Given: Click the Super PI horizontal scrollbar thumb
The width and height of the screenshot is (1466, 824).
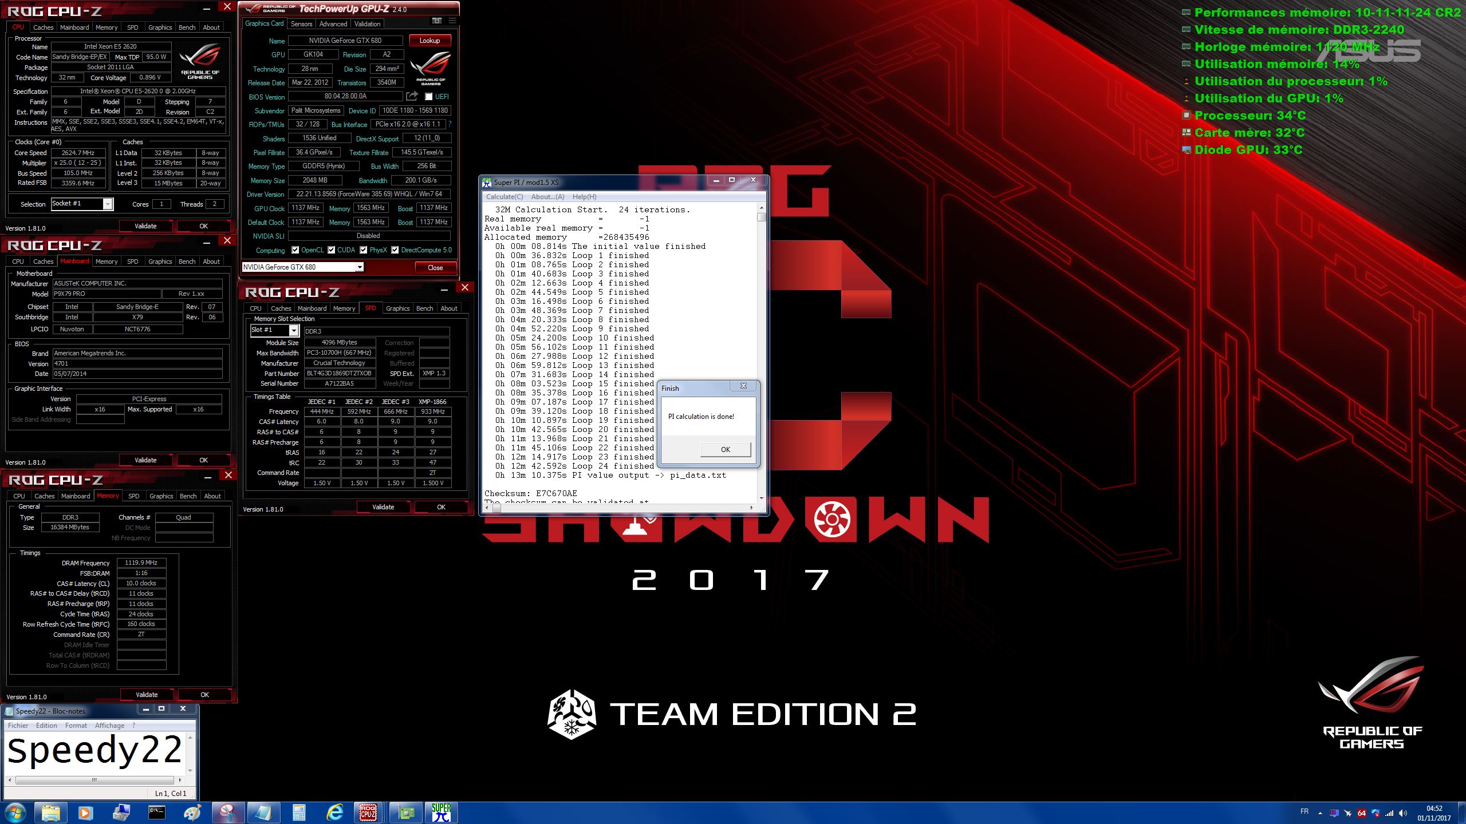Looking at the screenshot, I should [496, 508].
